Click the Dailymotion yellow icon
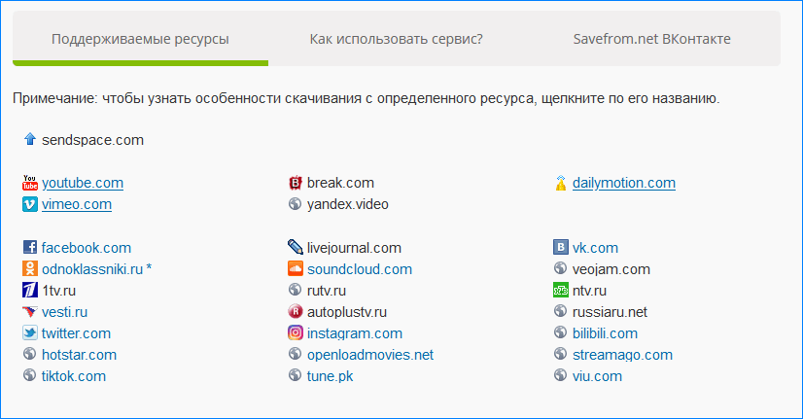The image size is (803, 419). (561, 183)
